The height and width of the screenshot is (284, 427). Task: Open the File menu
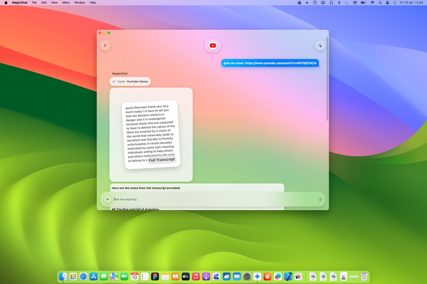pyautogui.click(x=34, y=2)
